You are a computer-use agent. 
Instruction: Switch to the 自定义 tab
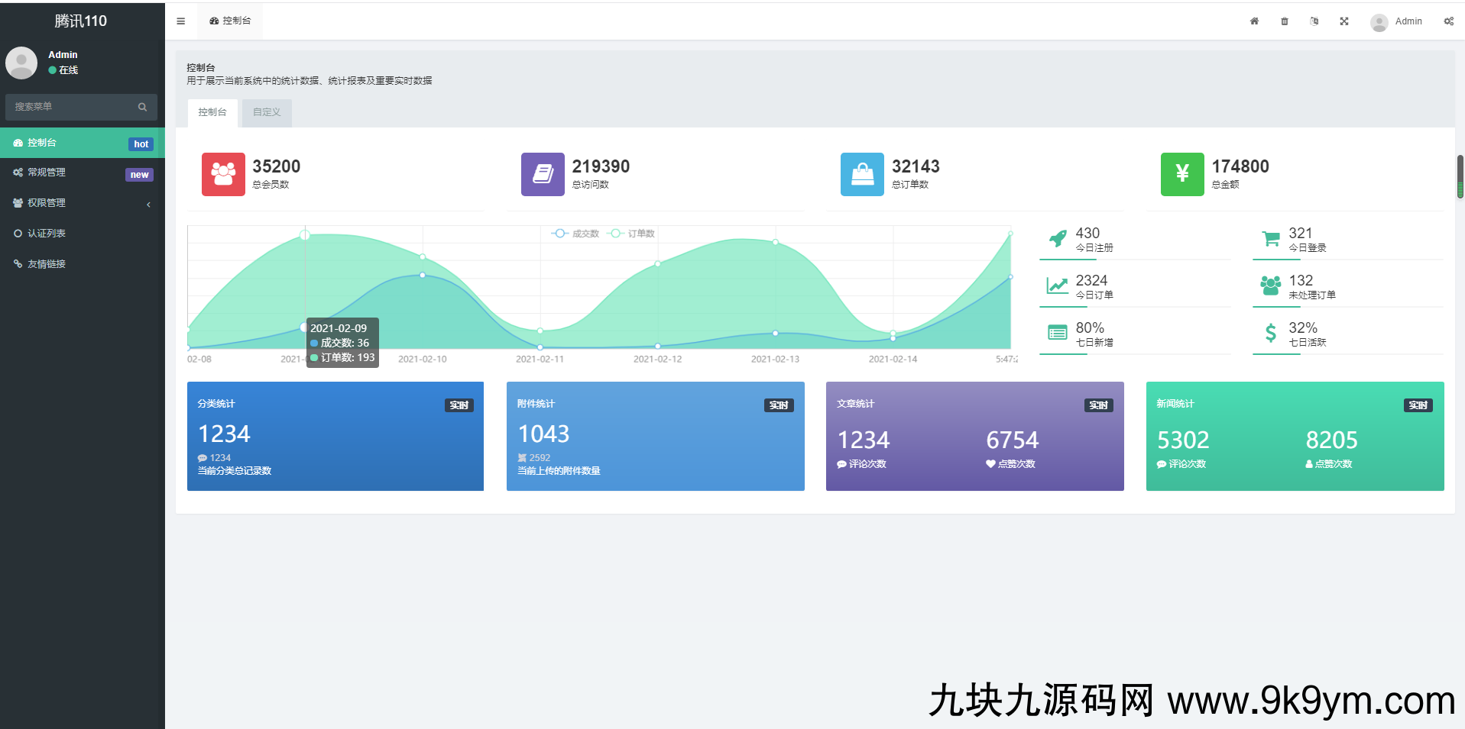coord(267,112)
